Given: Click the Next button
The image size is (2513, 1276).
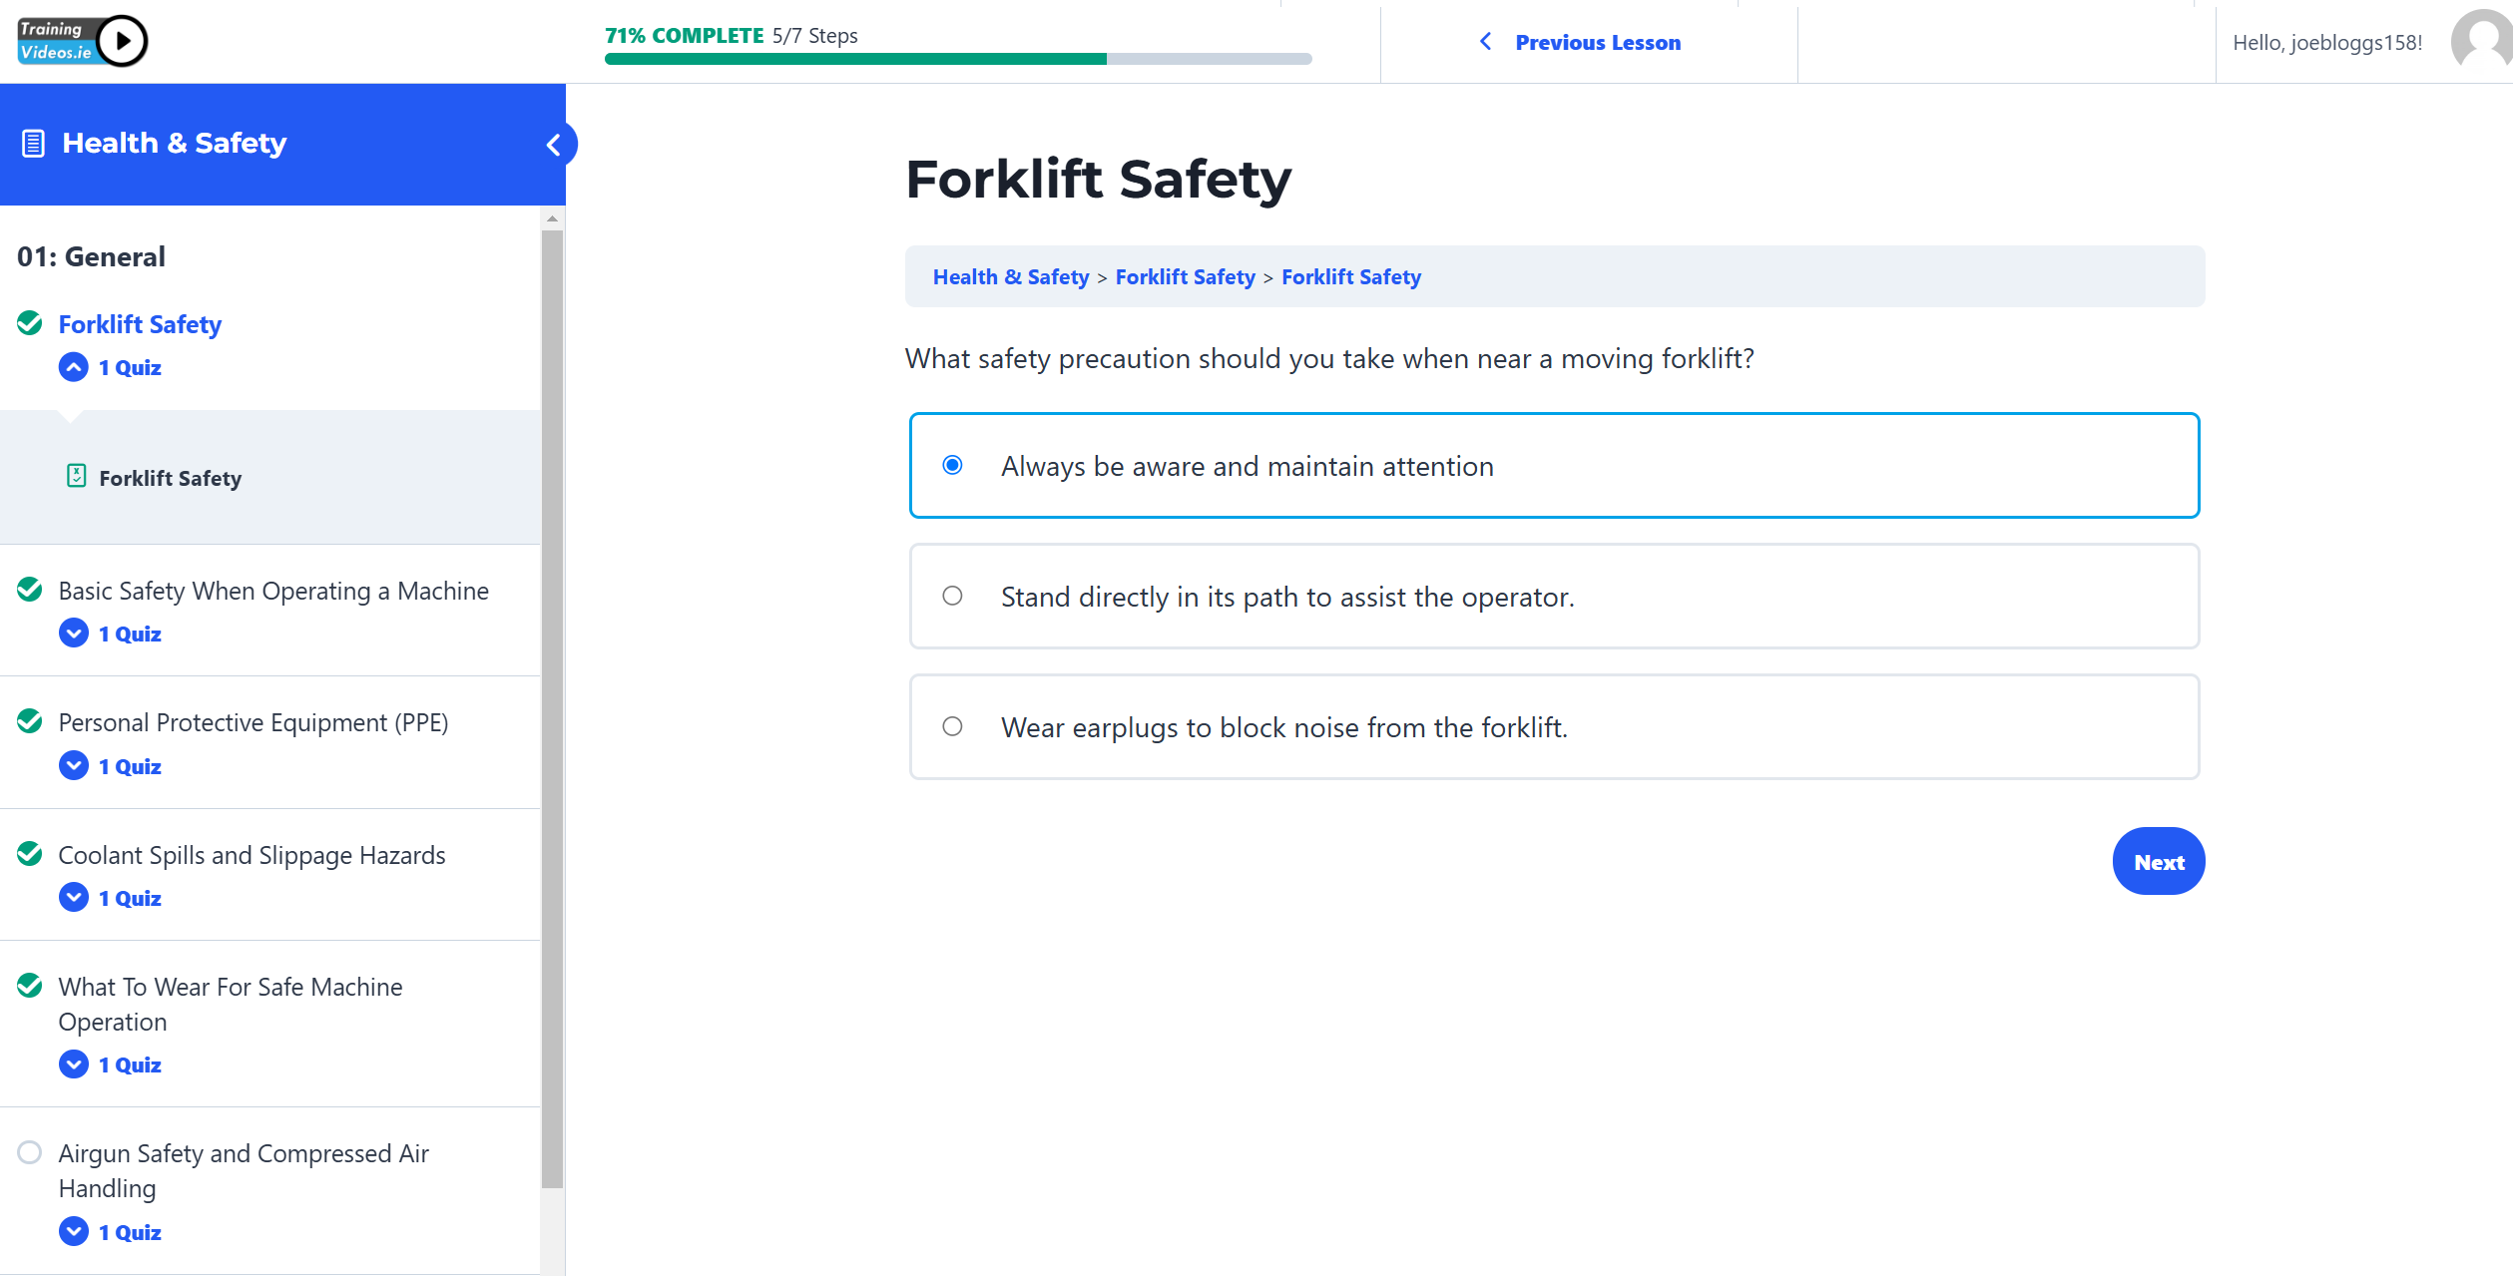Looking at the screenshot, I should tap(2158, 862).
